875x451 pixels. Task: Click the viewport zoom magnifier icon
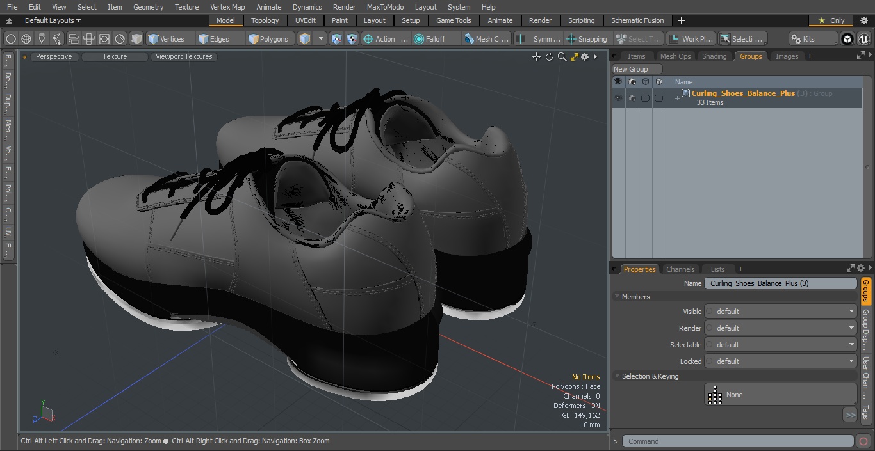[x=562, y=57]
